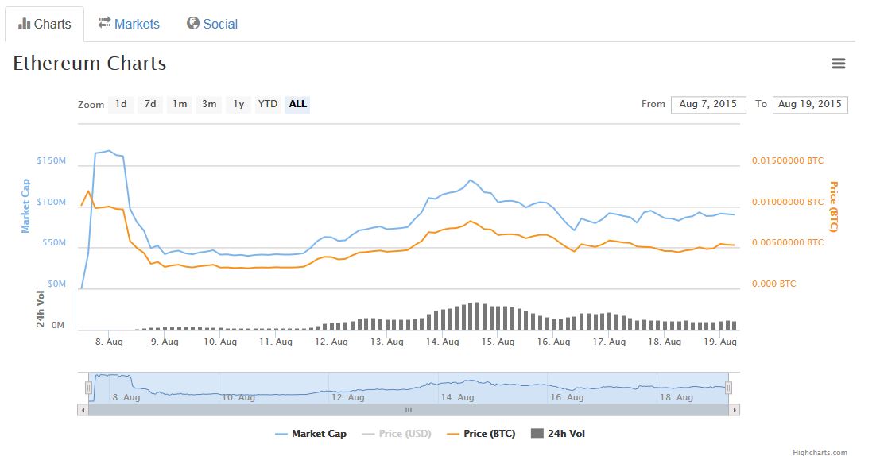Click the Ethereum Charts heading
The image size is (880, 456).
pos(90,64)
